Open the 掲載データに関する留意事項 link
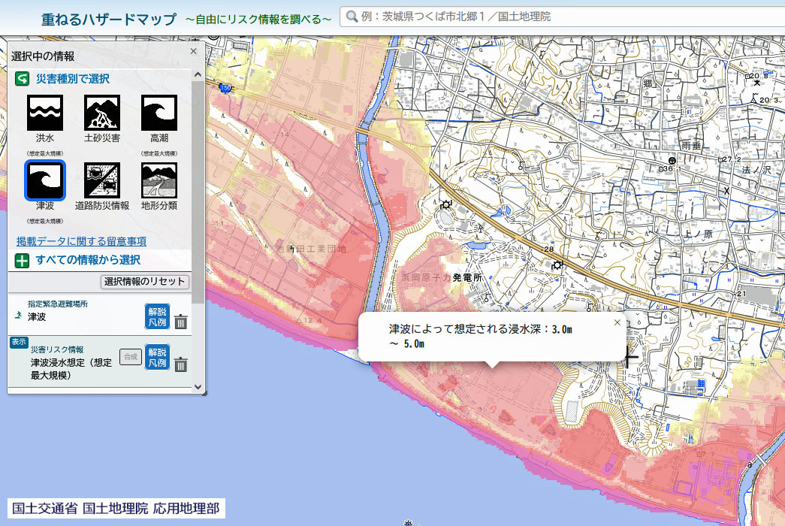Viewport: 785px width, 526px height. tap(81, 241)
